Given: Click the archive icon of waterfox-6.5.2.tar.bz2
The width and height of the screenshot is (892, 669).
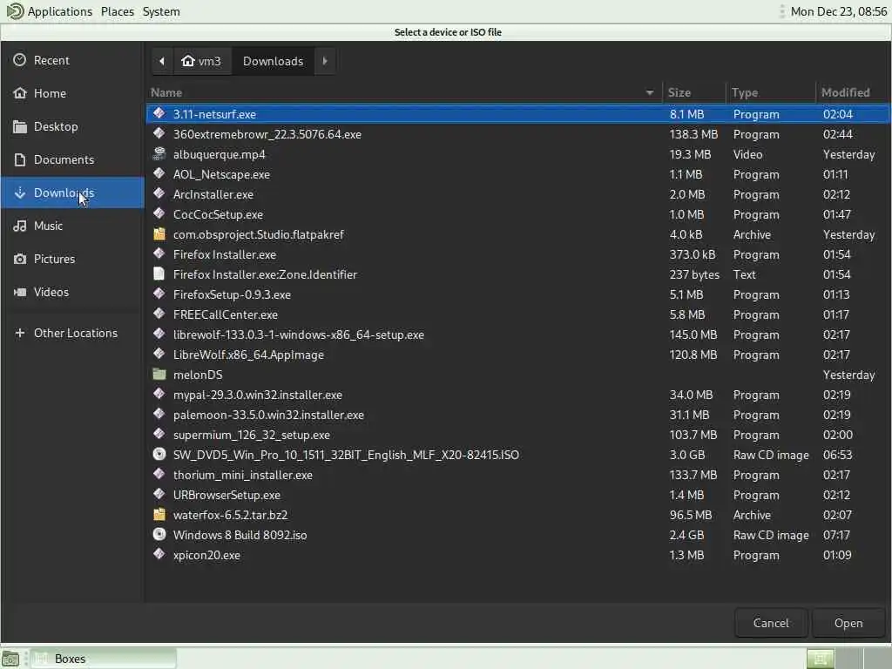Looking at the screenshot, I should pyautogui.click(x=159, y=514).
